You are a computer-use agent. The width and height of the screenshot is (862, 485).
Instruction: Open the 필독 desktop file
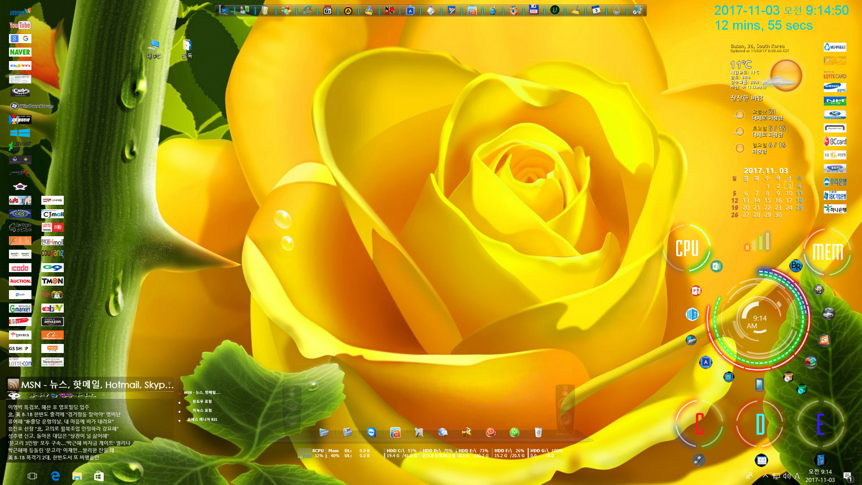[187, 49]
